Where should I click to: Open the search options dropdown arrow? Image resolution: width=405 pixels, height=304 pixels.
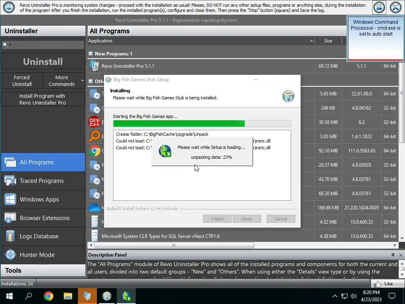[10, 45]
